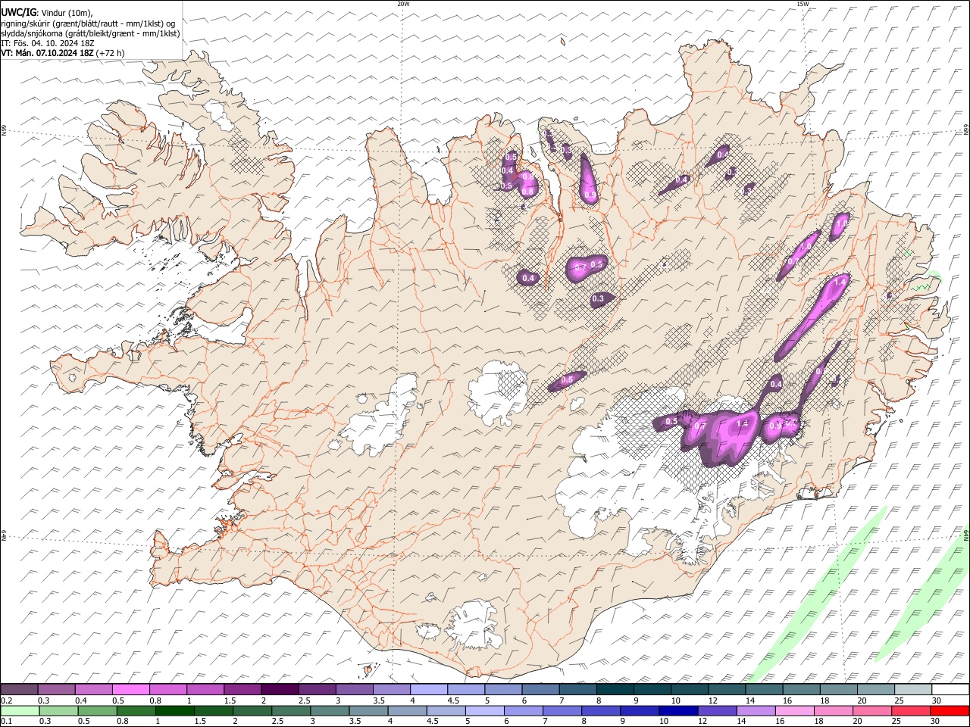Click the deep navy blue 10 rain swatch

click(x=677, y=710)
